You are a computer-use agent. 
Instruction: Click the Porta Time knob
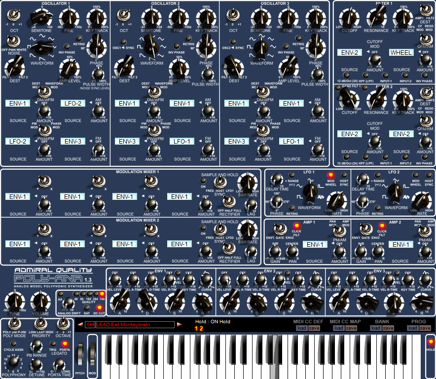59,365
